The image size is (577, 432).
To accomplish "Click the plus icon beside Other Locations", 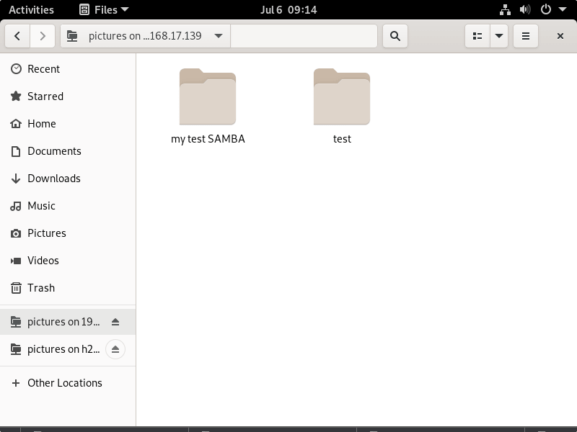I will 16,383.
